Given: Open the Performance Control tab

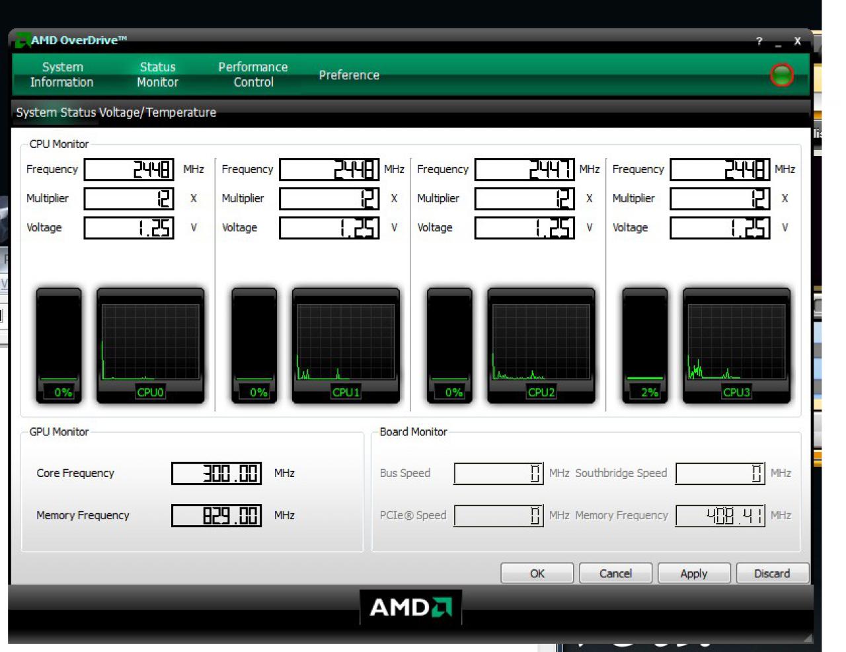Looking at the screenshot, I should click(253, 75).
